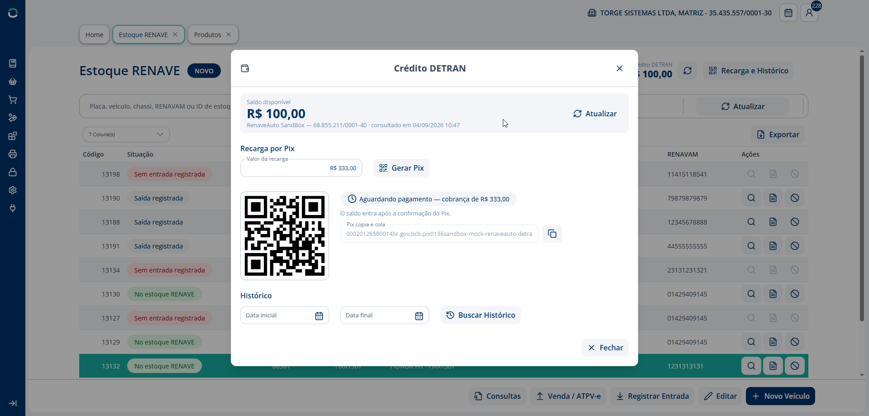Click the Gerar Pix button
Screen dimensions: 869x416
point(401,168)
